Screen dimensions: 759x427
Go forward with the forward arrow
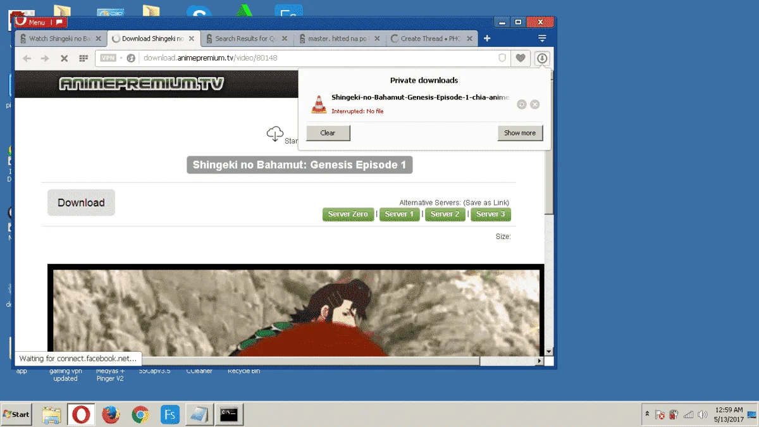[x=45, y=58]
